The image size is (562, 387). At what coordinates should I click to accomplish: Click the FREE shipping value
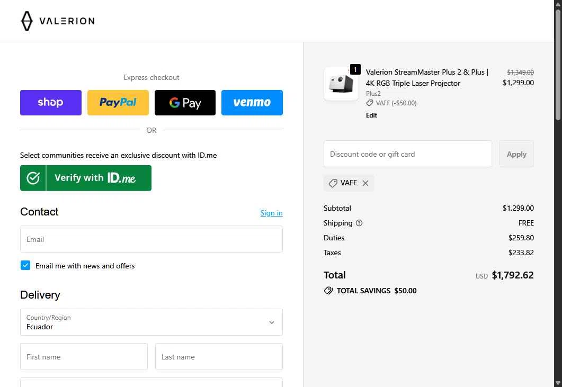pyautogui.click(x=526, y=223)
